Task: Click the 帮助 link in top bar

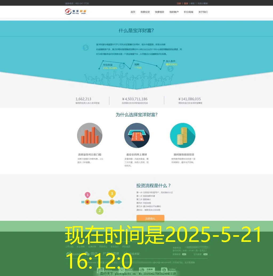Action: (192, 3)
